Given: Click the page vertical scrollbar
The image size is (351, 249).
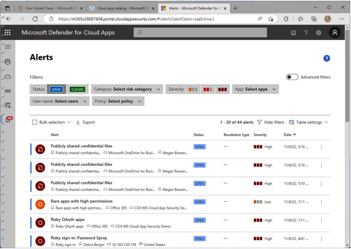Looking at the screenshot, I should coord(347,76).
